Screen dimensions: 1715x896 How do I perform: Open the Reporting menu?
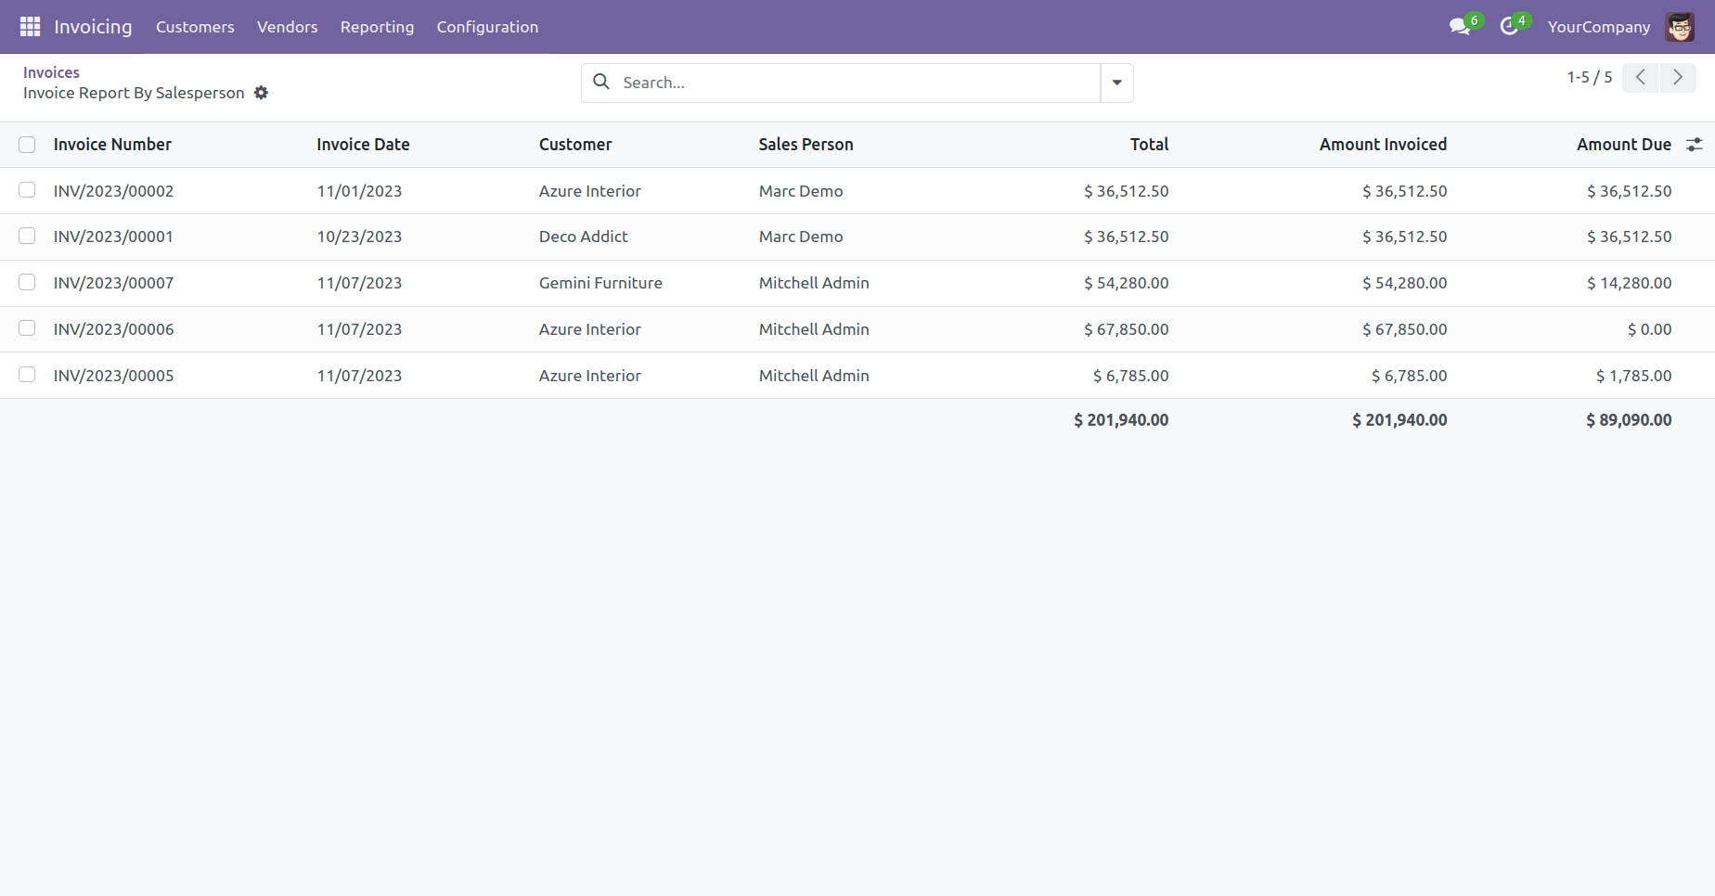377,27
